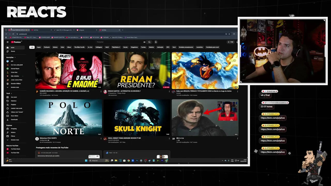Screen dimensions: 331x186
Task: Open the Goku vs Naruto video thumbnail
Action: [205, 71]
